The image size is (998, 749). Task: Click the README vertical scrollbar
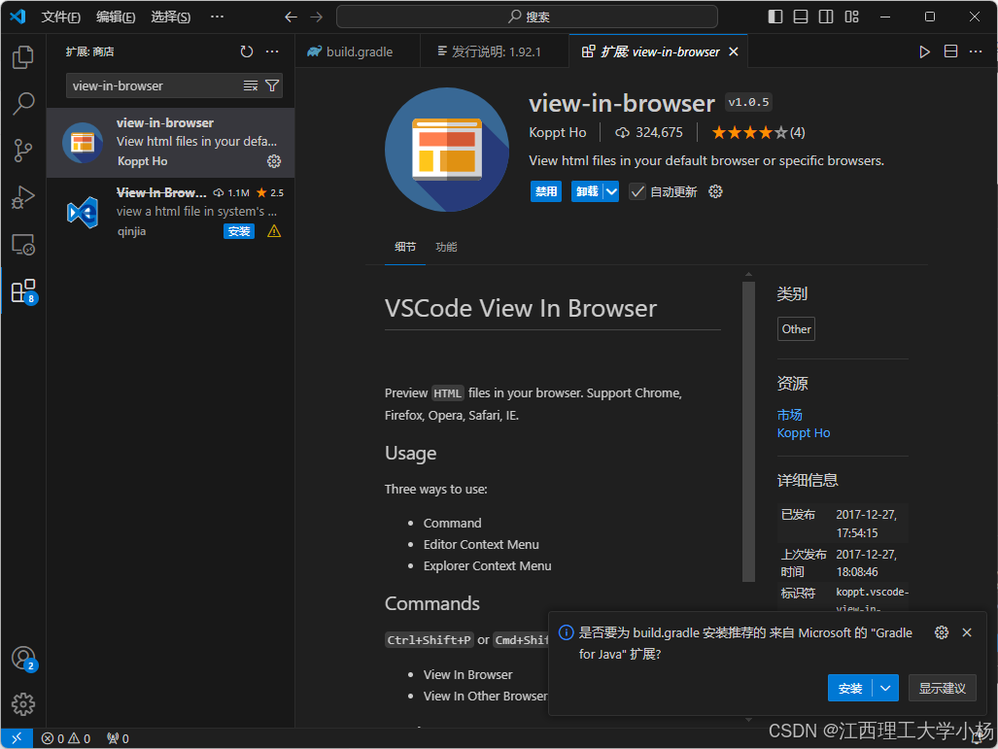748,431
